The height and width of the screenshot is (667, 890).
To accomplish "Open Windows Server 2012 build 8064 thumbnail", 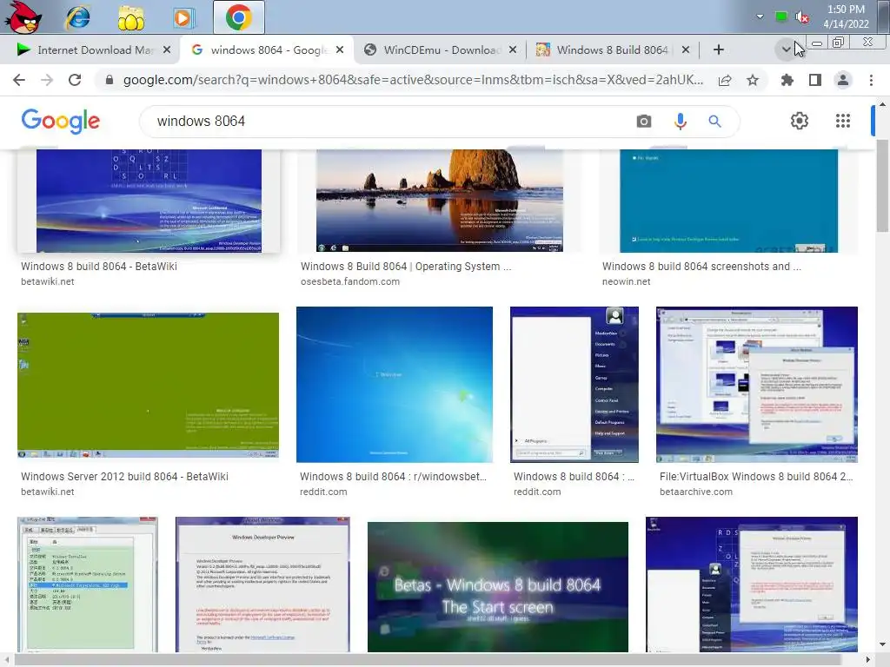I will coord(148,385).
